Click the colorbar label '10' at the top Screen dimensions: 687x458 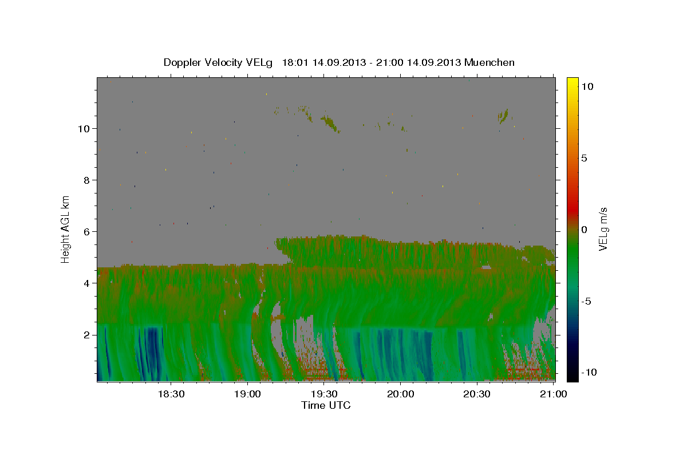(587, 86)
